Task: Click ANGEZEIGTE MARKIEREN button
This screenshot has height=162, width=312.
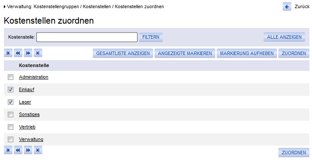Action: click(x=185, y=53)
